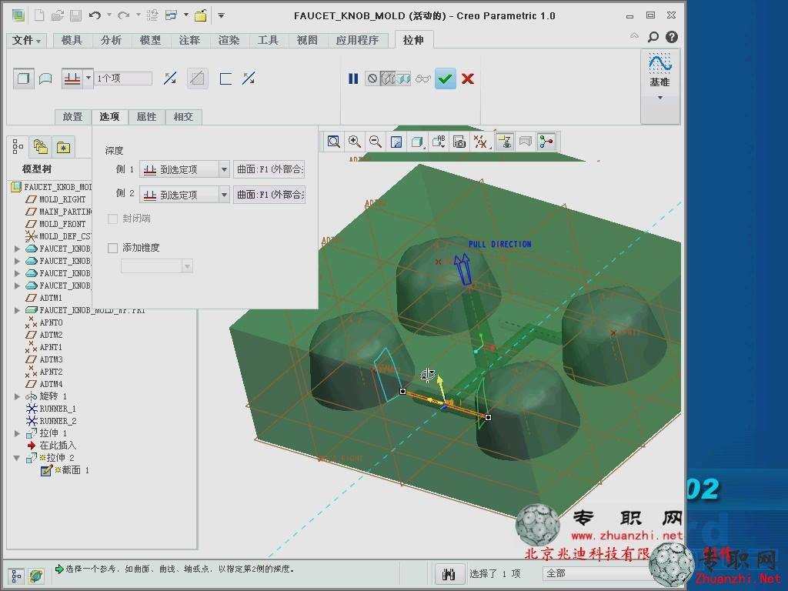
Task: Select the extrude as surface icon
Action: point(45,78)
